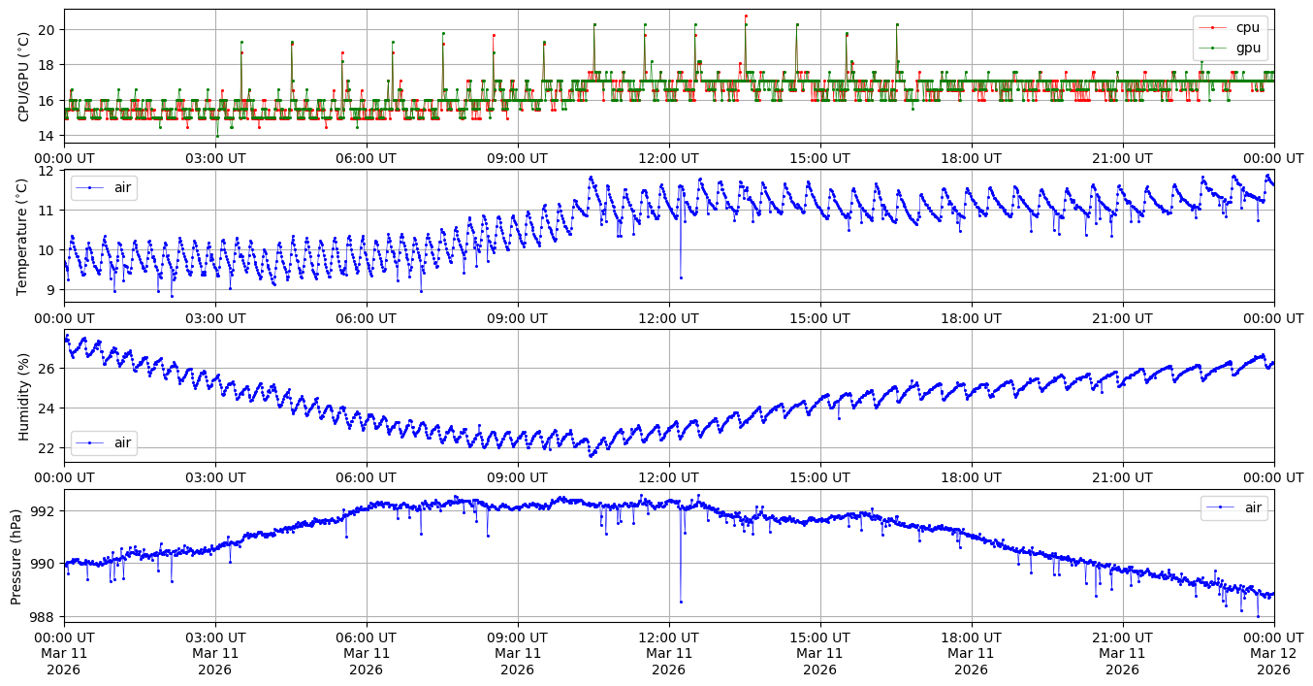Click the Temperature (°C) y-axis label
The width and height of the screenshot is (1313, 686).
click(x=24, y=236)
